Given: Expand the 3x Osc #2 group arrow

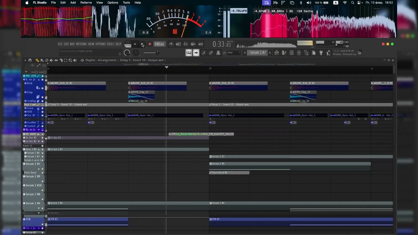Looking at the screenshot, I should click(39, 141).
